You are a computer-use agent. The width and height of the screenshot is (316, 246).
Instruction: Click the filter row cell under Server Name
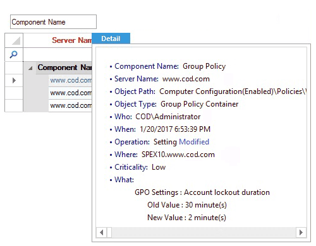click(58, 54)
